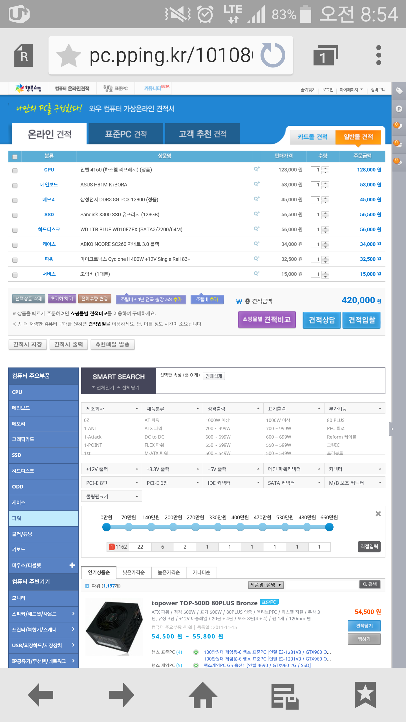Tap the bottom home icon

click(203, 695)
